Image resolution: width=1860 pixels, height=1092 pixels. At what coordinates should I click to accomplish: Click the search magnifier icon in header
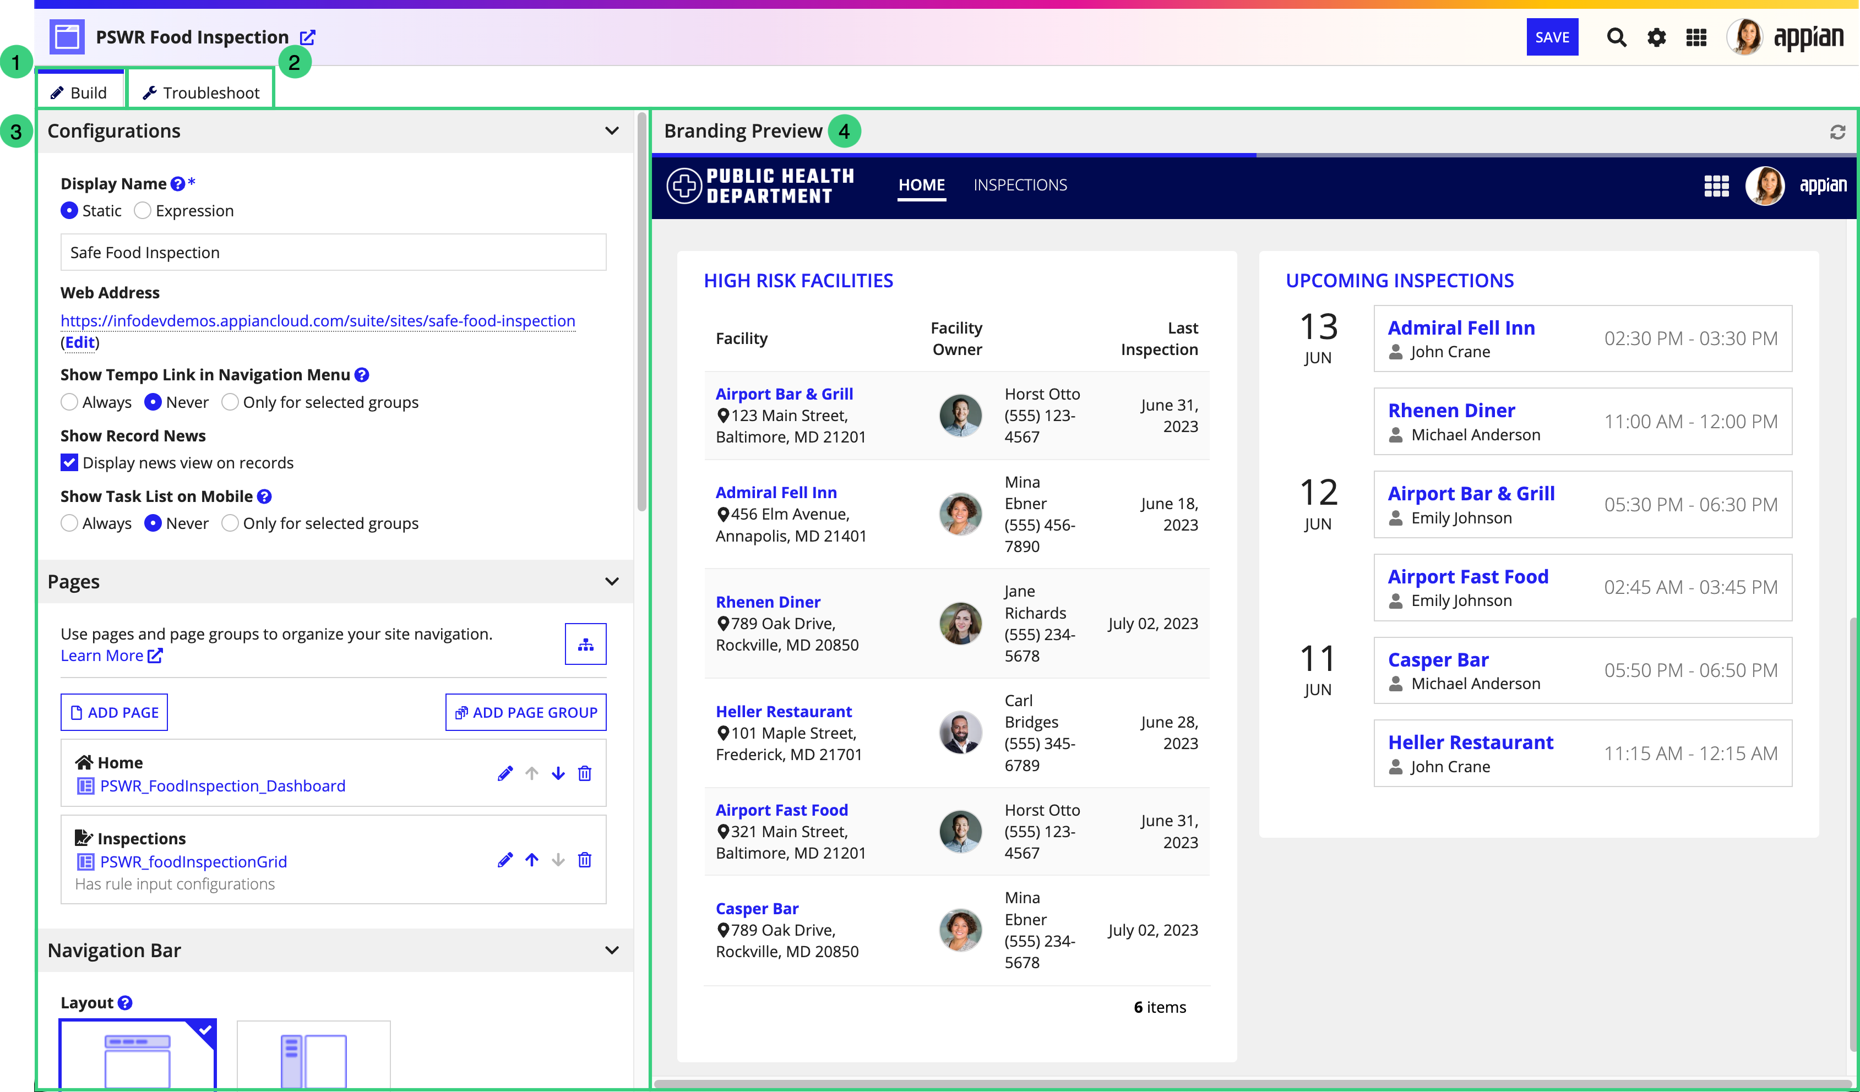click(x=1616, y=37)
